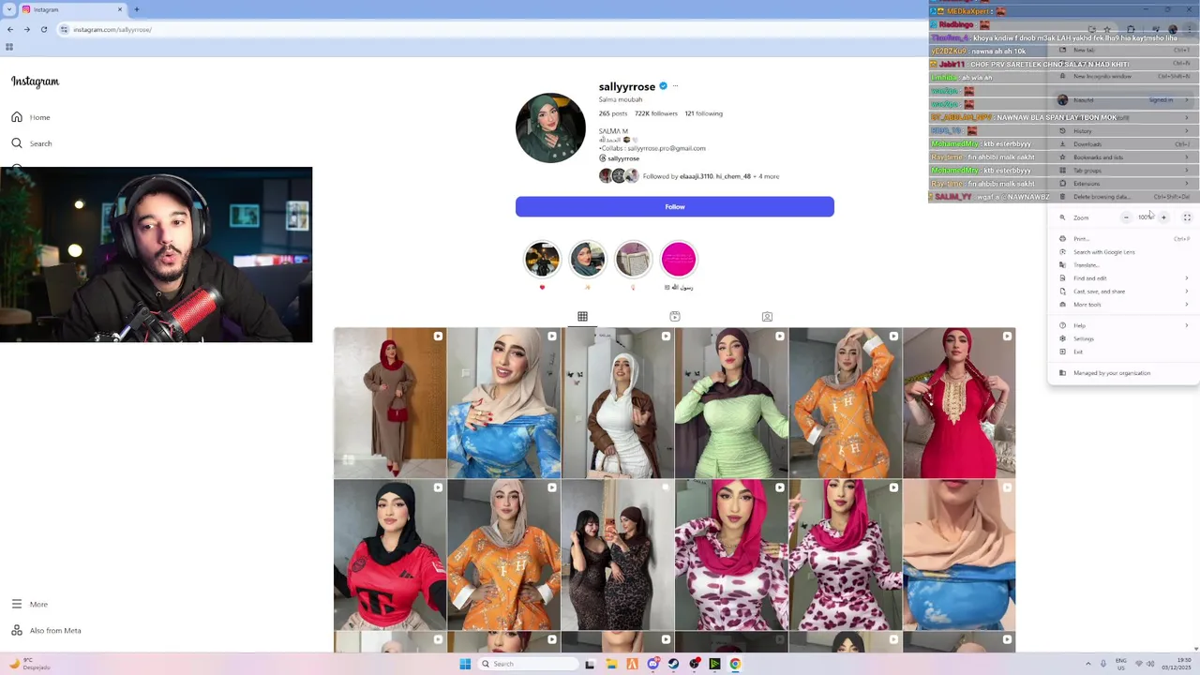Open the large profile picture
This screenshot has width=1200, height=675.
pos(550,127)
